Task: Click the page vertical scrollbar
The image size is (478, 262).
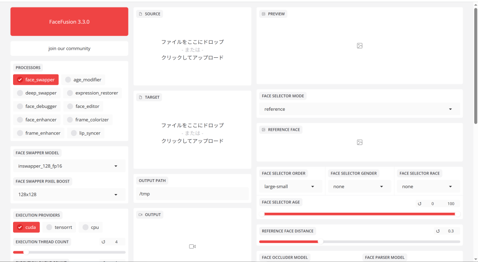Action: [x=476, y=66]
